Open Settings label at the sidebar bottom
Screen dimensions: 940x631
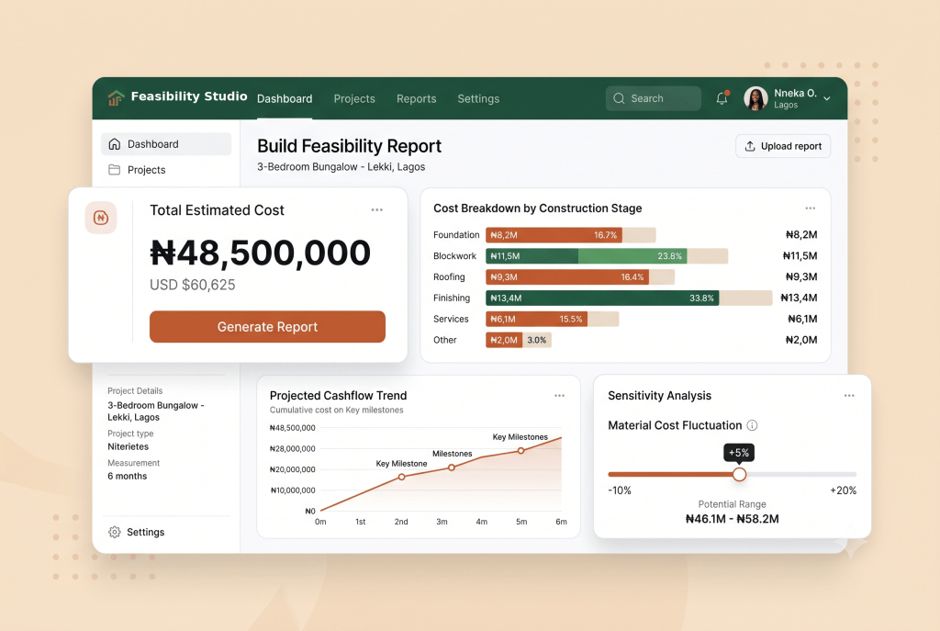point(146,532)
